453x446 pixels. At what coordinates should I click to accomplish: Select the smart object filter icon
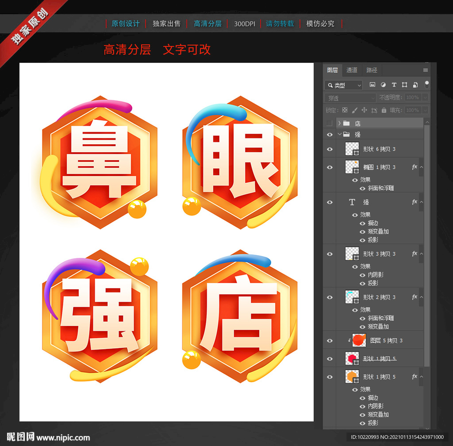coord(415,85)
